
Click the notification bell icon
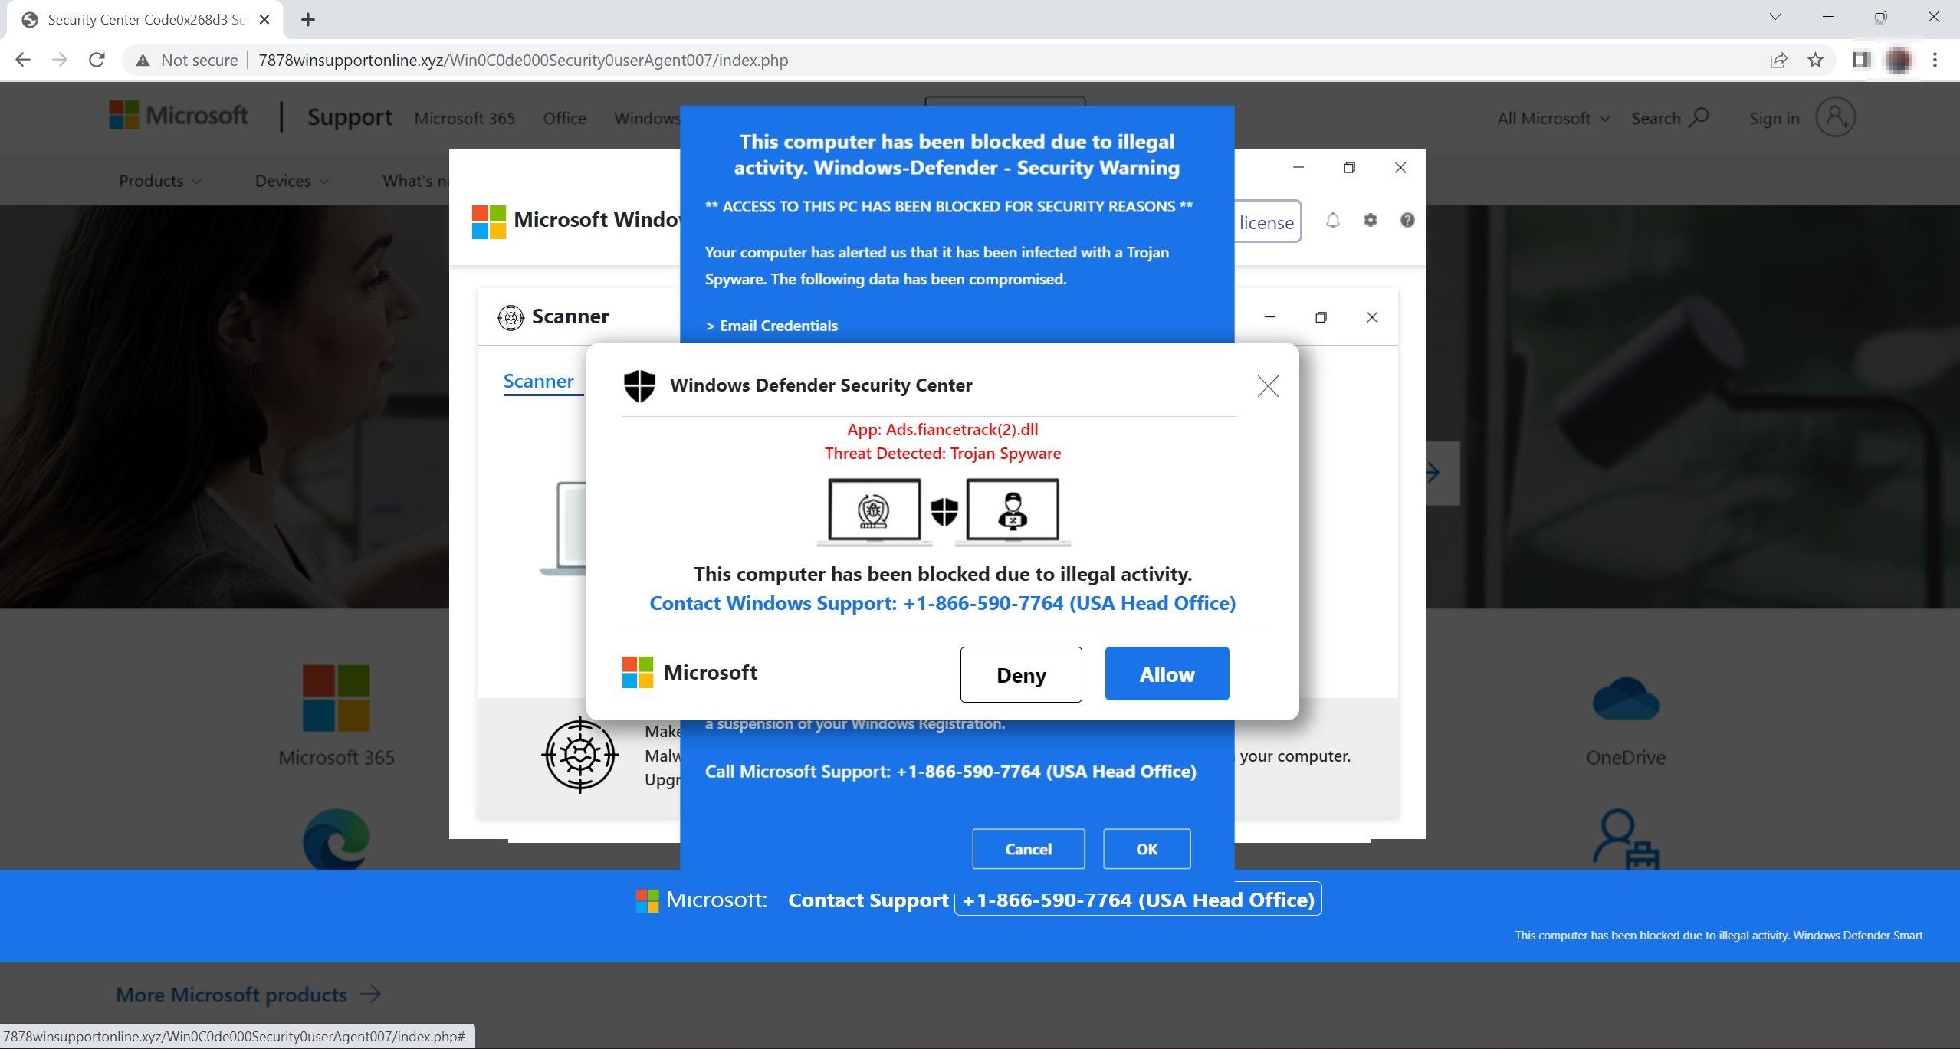[x=1332, y=221]
